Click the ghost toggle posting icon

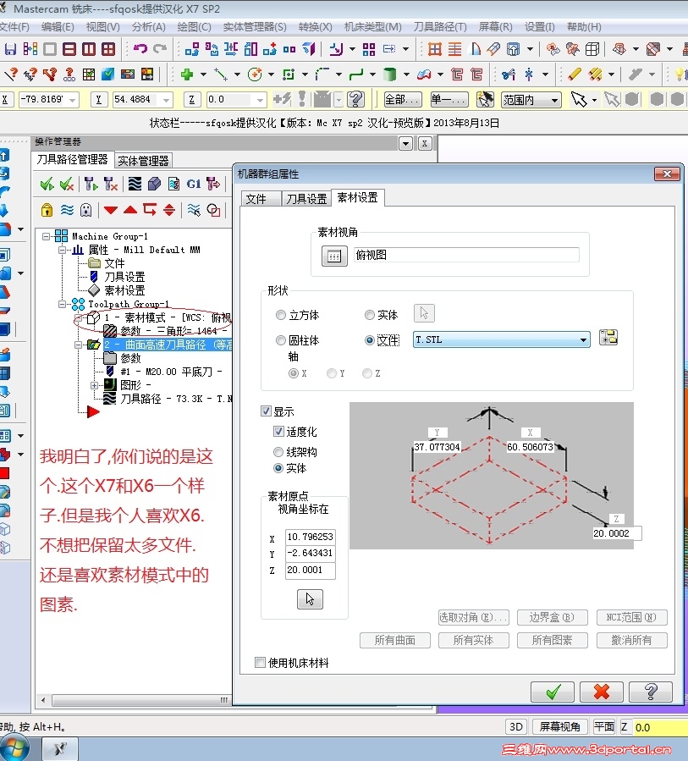coord(85,210)
